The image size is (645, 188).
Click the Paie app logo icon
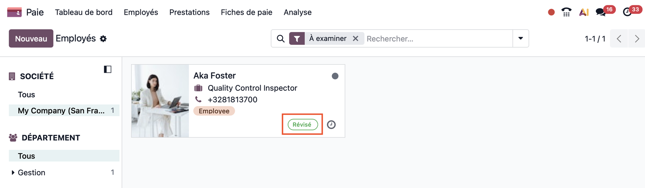coord(14,12)
